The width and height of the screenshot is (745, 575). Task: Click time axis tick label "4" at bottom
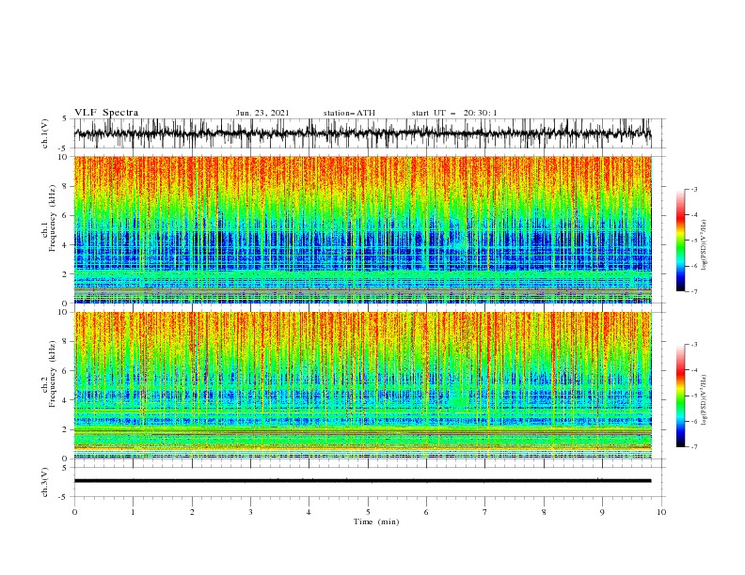[x=309, y=512]
